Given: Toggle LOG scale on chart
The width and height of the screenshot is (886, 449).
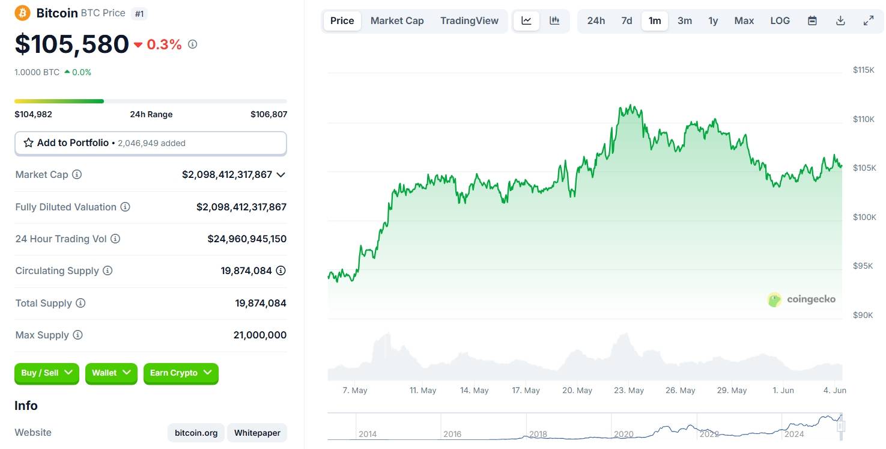Looking at the screenshot, I should click(x=780, y=20).
